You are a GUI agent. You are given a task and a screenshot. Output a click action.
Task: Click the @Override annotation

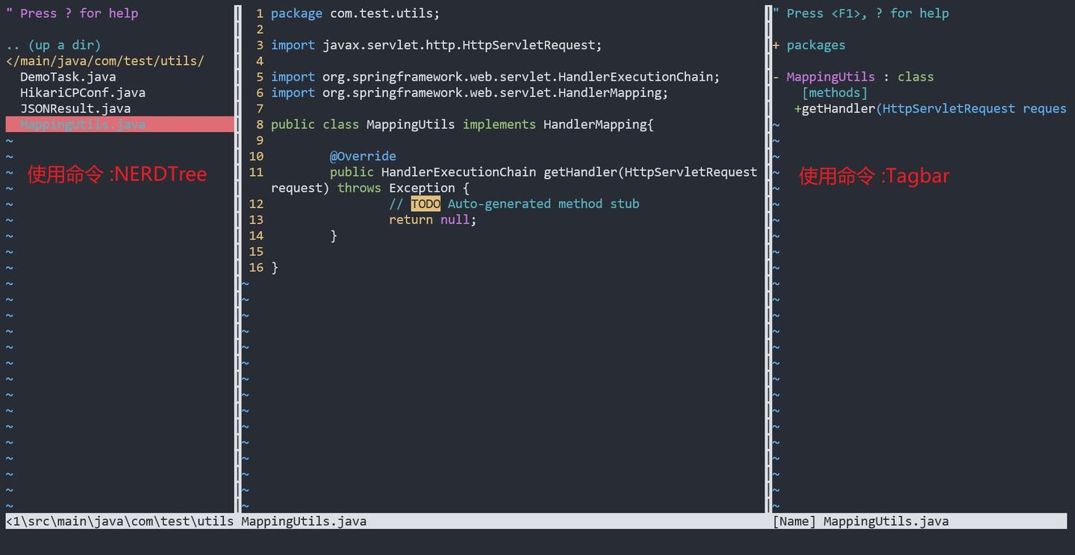[x=363, y=156]
